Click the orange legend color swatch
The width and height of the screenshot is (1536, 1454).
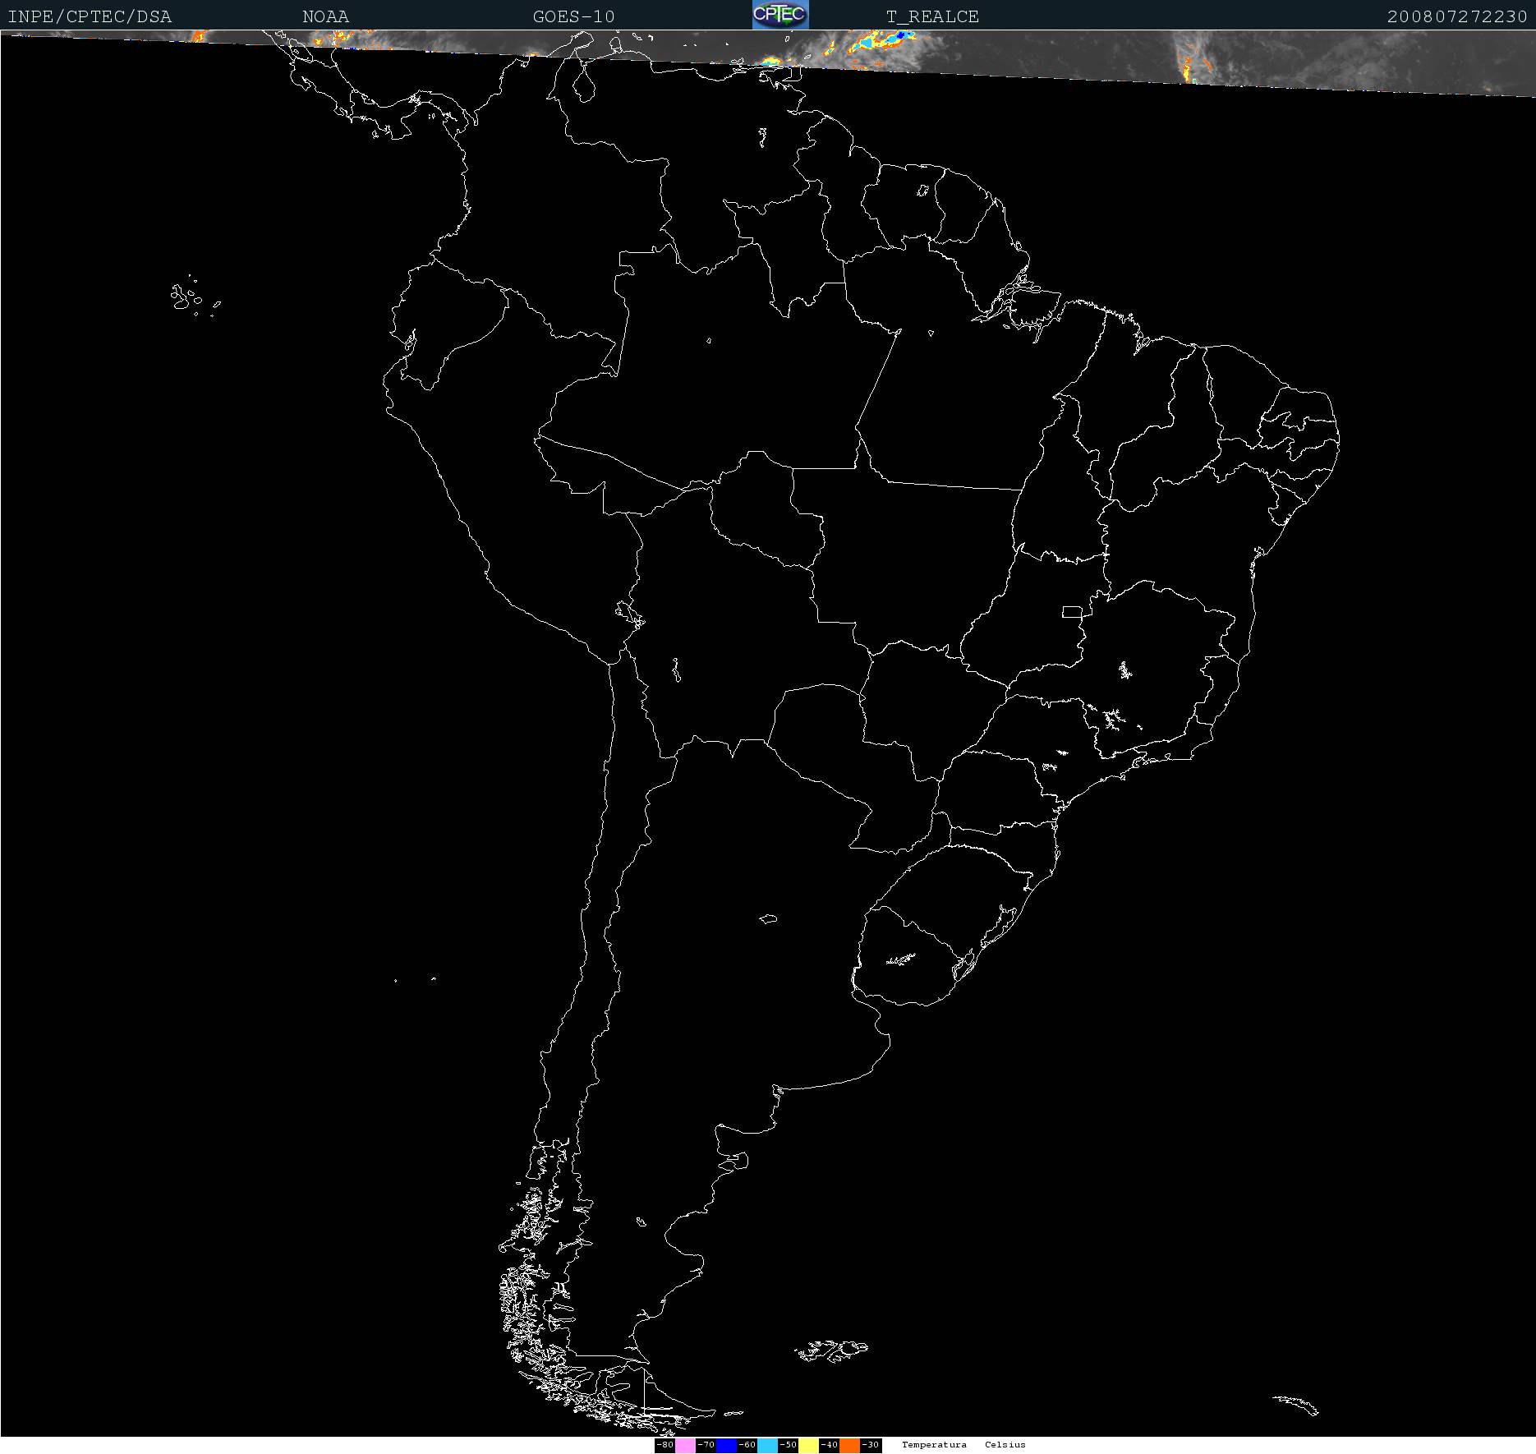coord(849,1445)
